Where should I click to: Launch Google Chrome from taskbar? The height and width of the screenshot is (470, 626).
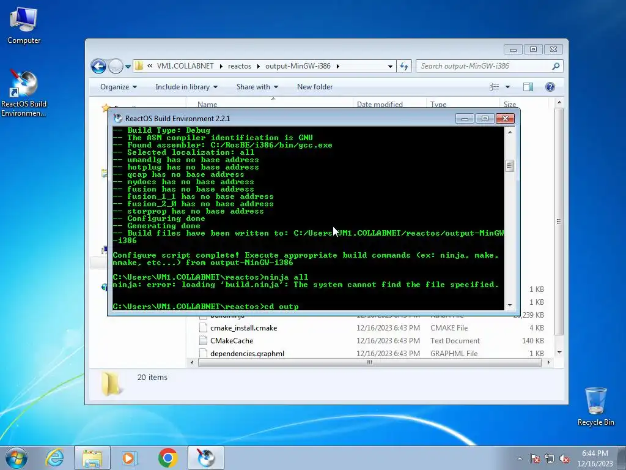pos(168,458)
